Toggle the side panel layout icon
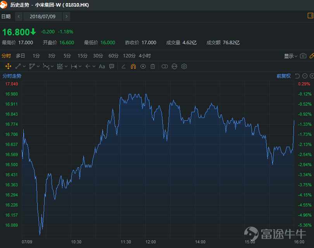This screenshot has width=314, height=248. [311, 16]
